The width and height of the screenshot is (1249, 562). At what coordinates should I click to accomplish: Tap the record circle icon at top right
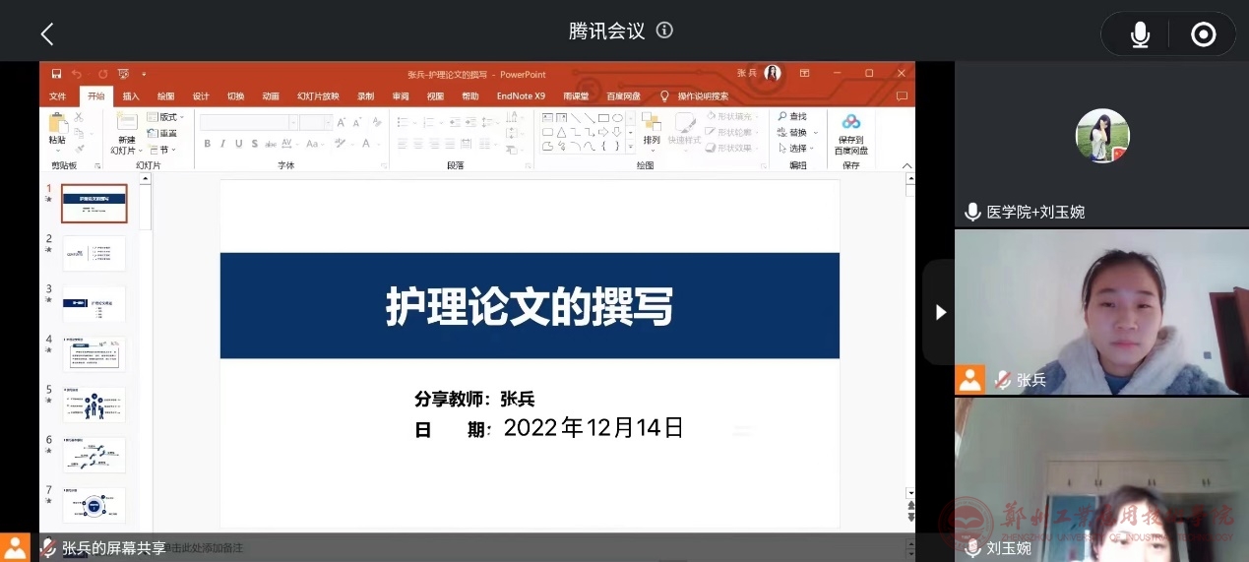[x=1203, y=34]
